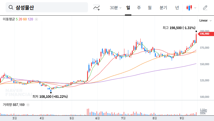
Task: Remove the 거래량 volume indicator
Action: click(x=28, y=105)
